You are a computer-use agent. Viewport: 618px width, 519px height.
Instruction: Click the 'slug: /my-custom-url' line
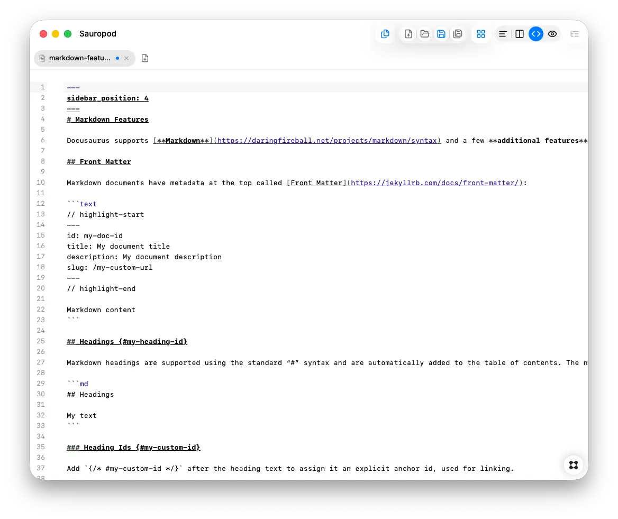[110, 268]
